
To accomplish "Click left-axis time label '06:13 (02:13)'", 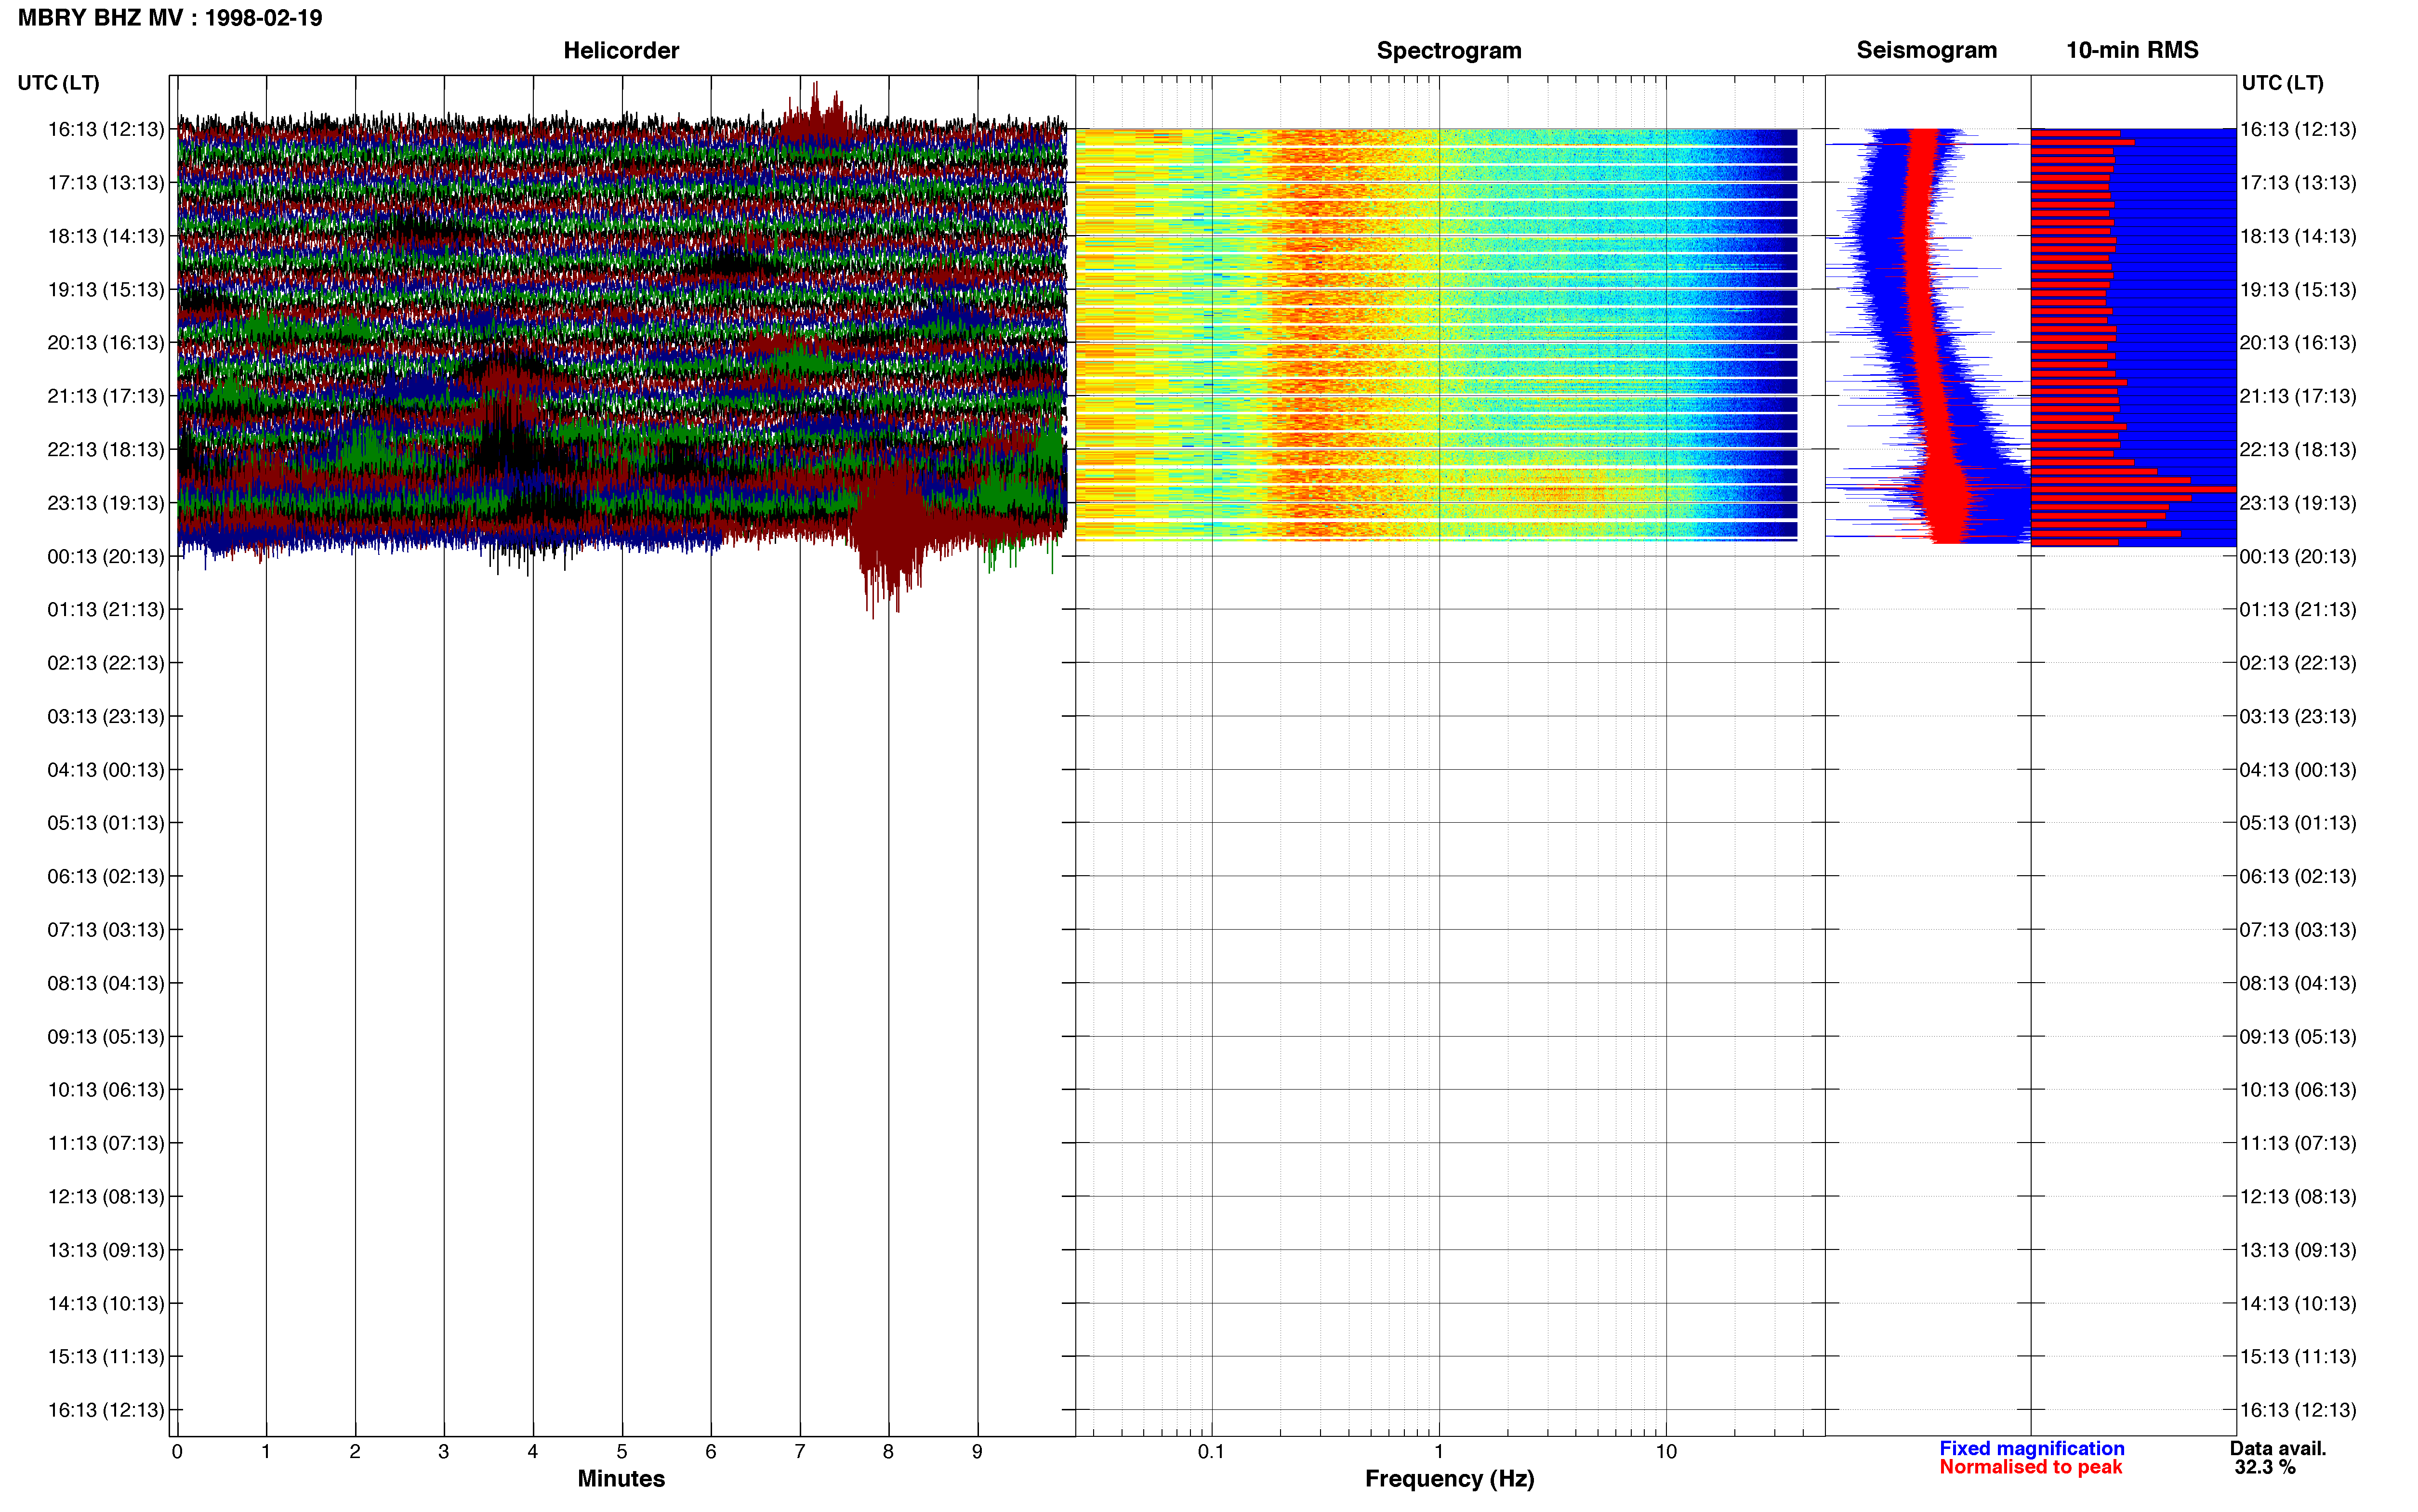I will point(106,876).
